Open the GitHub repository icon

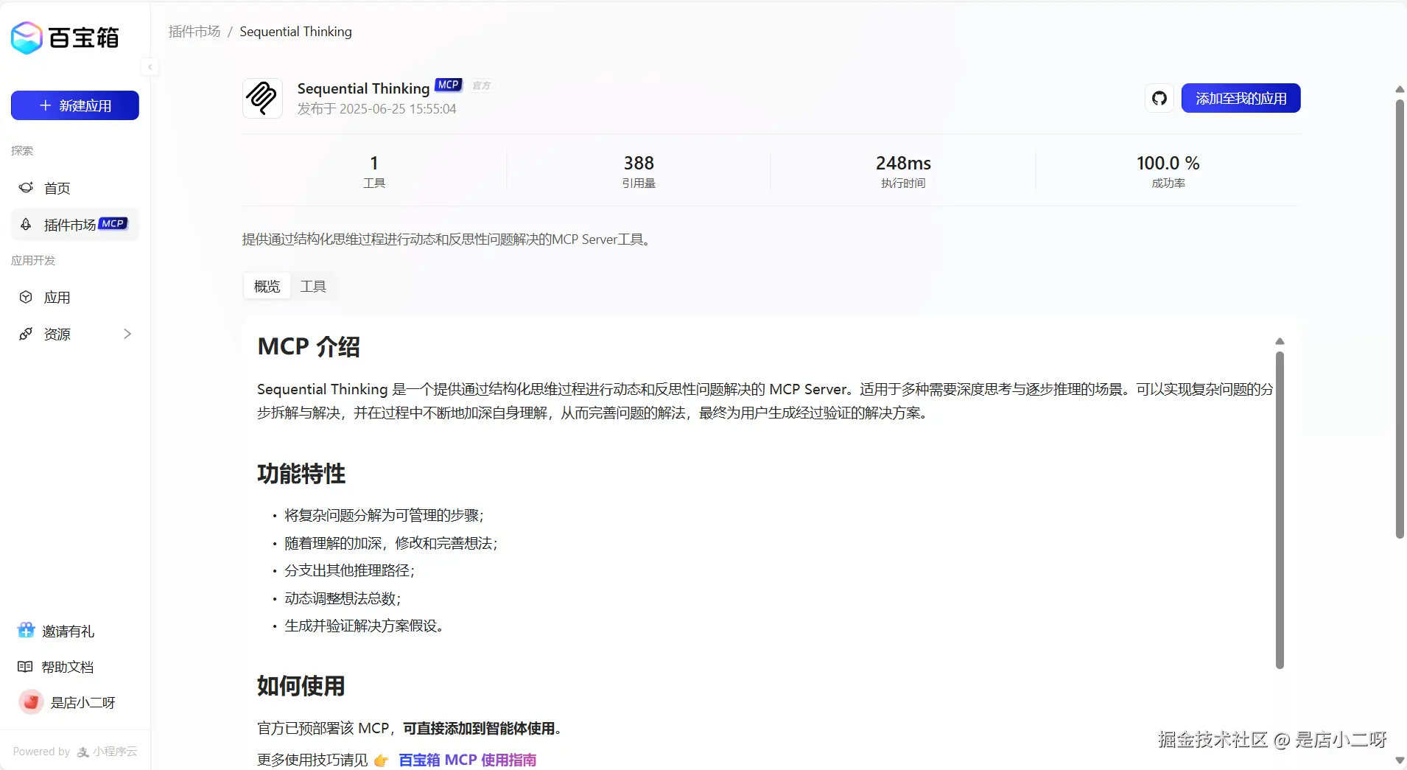click(x=1159, y=98)
